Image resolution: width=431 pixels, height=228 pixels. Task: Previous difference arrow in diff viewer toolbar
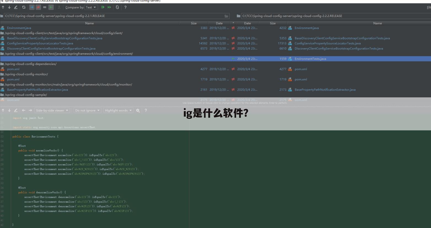[x=3, y=111]
